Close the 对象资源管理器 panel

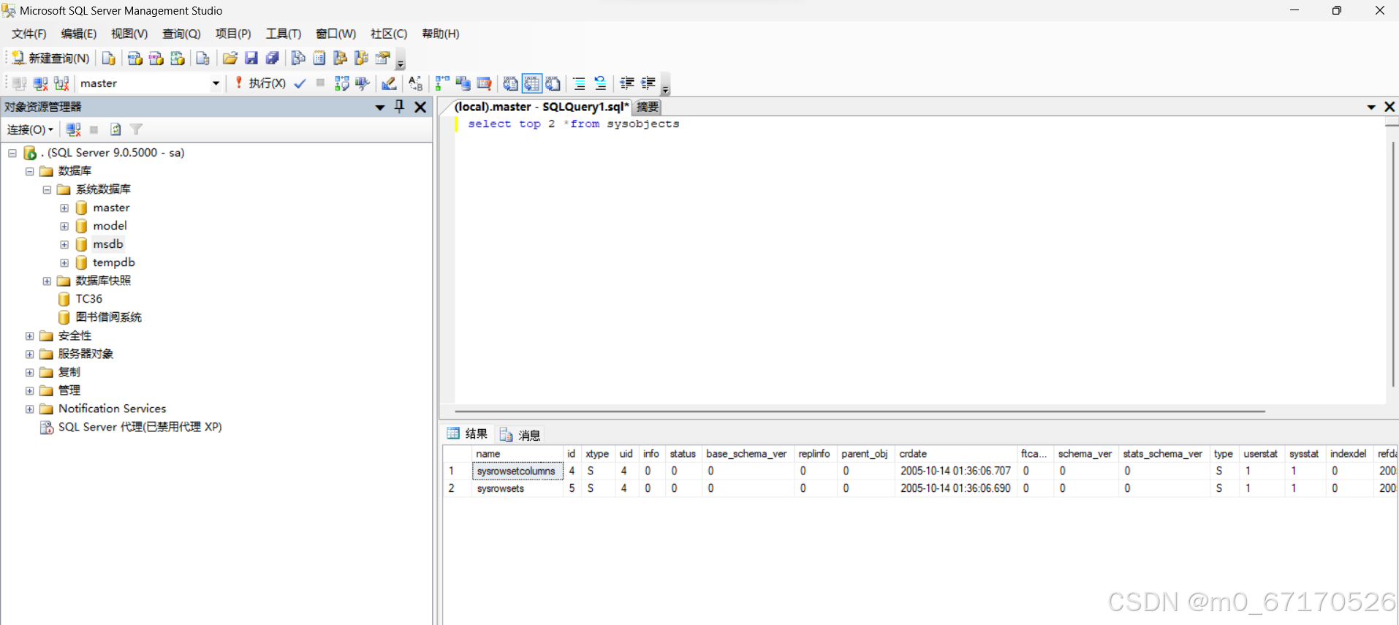tap(420, 107)
